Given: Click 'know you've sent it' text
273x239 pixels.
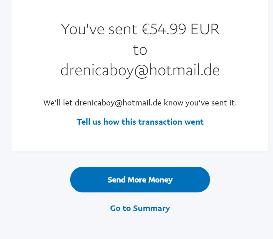Looking at the screenshot, I should click(200, 103).
